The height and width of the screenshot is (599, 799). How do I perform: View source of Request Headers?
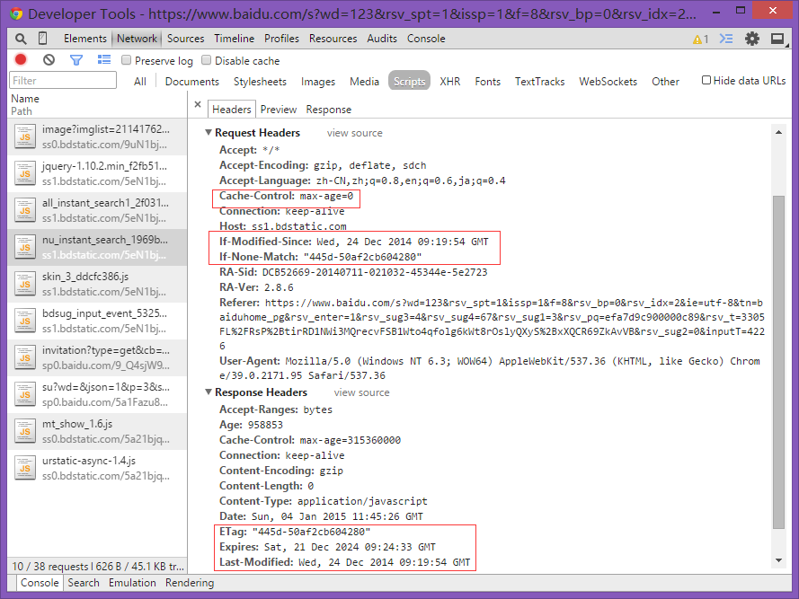click(x=355, y=133)
